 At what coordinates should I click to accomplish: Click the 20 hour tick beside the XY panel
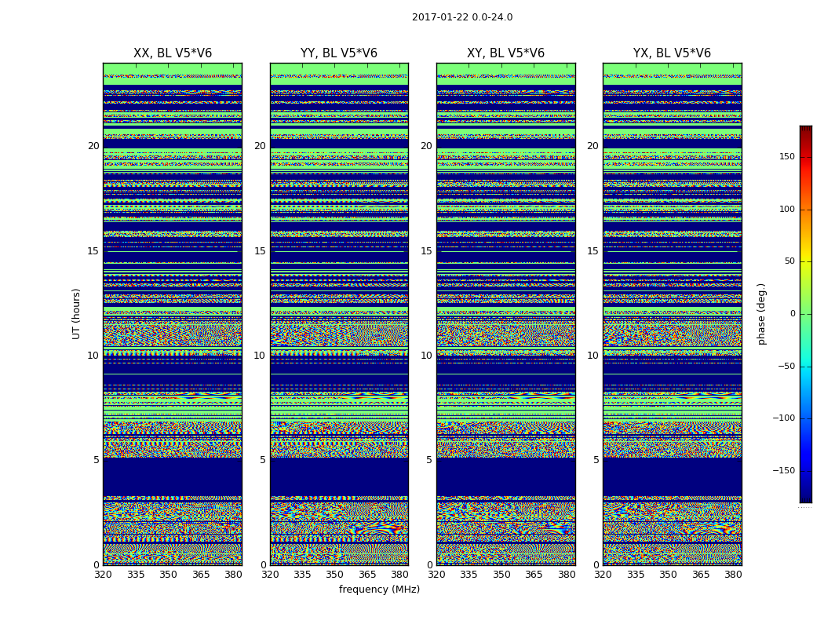(x=425, y=146)
